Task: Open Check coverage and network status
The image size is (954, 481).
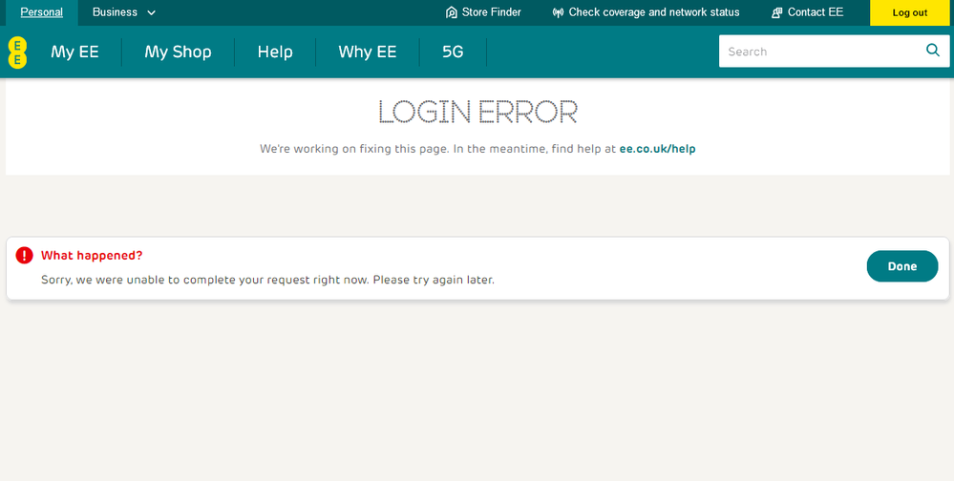Action: (x=647, y=12)
